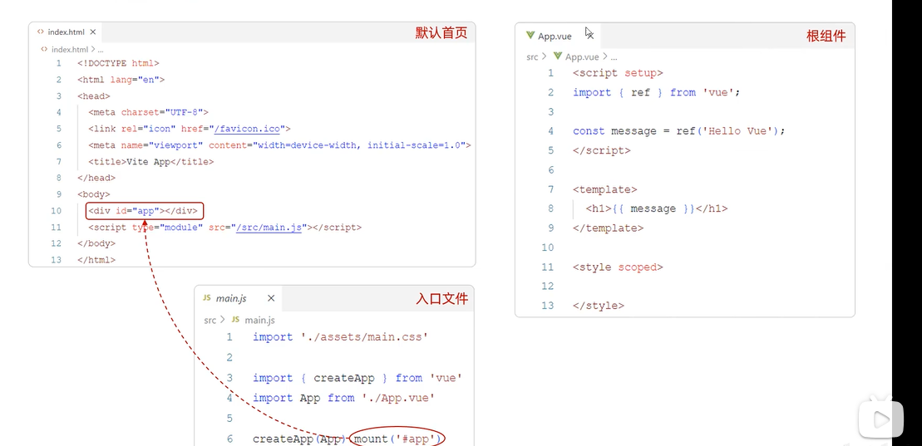Click the <!DOCTYPE html> line
This screenshot has height=446, width=922.
[118, 63]
